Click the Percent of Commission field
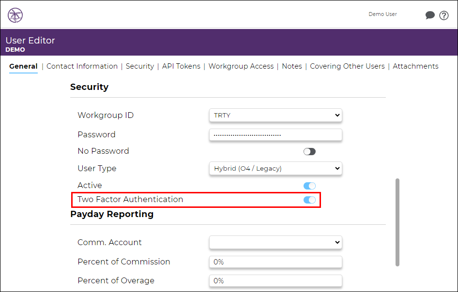 coord(275,262)
